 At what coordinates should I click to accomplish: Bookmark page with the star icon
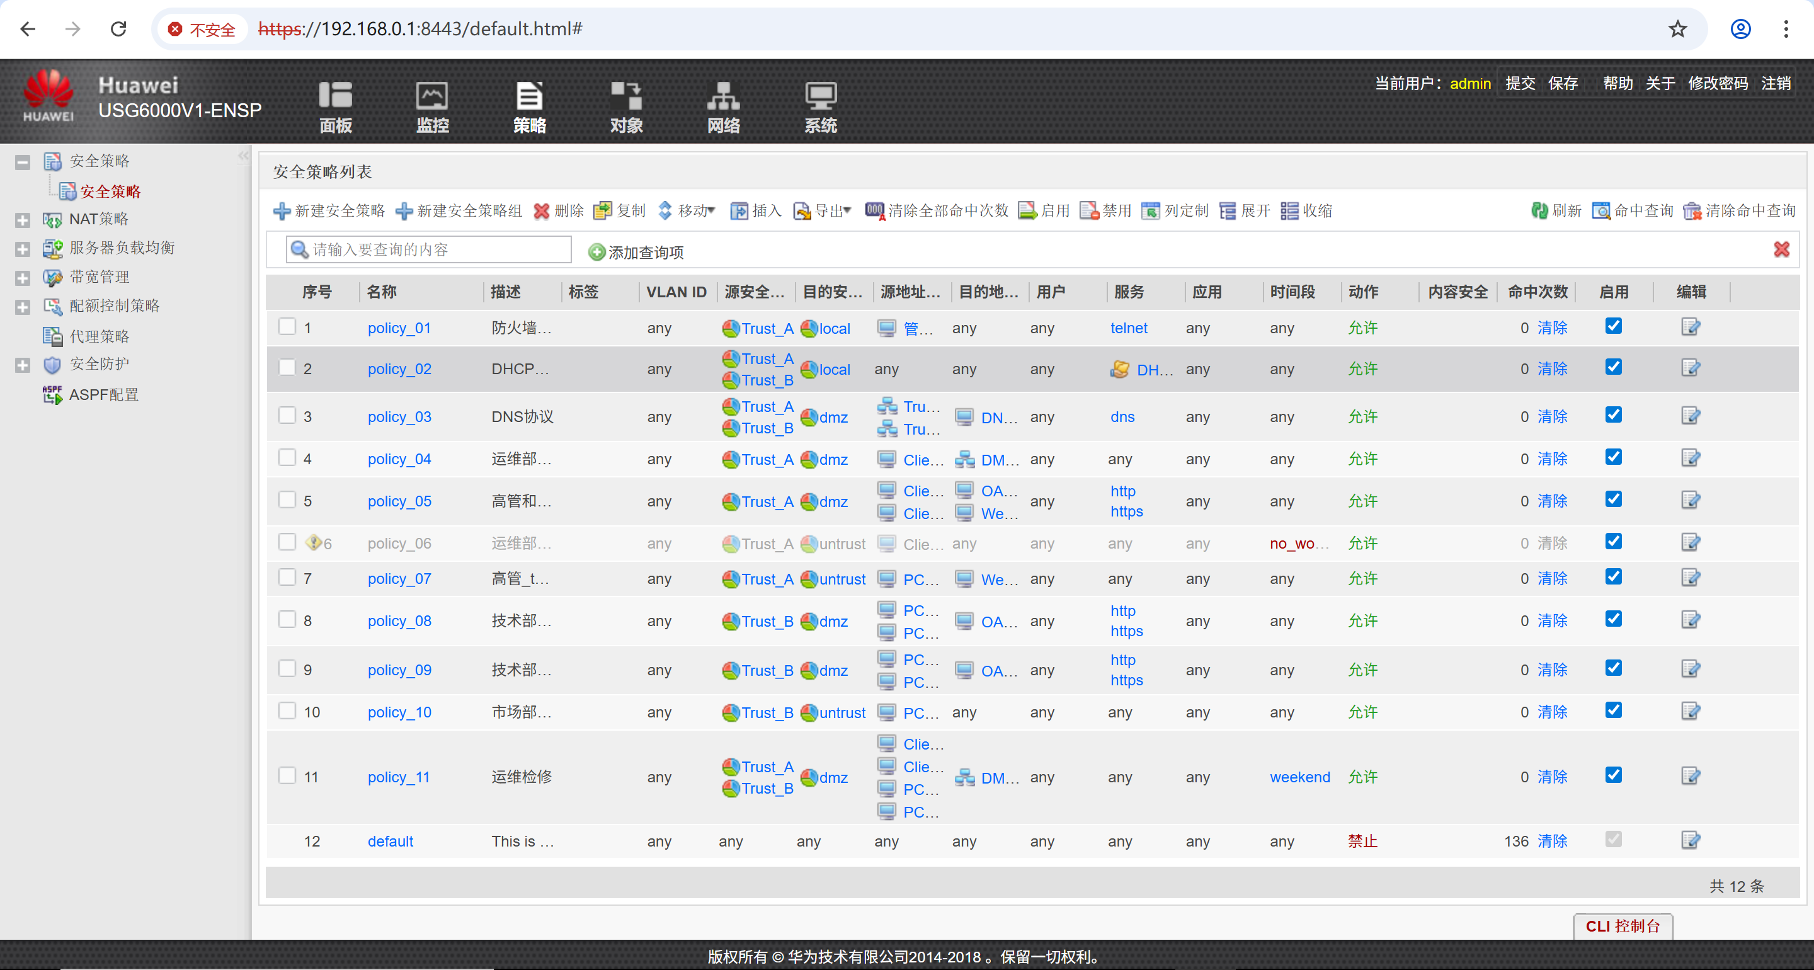coord(1677,29)
